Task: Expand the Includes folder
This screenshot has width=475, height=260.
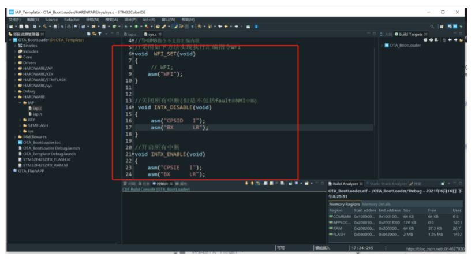Action: coord(16,51)
